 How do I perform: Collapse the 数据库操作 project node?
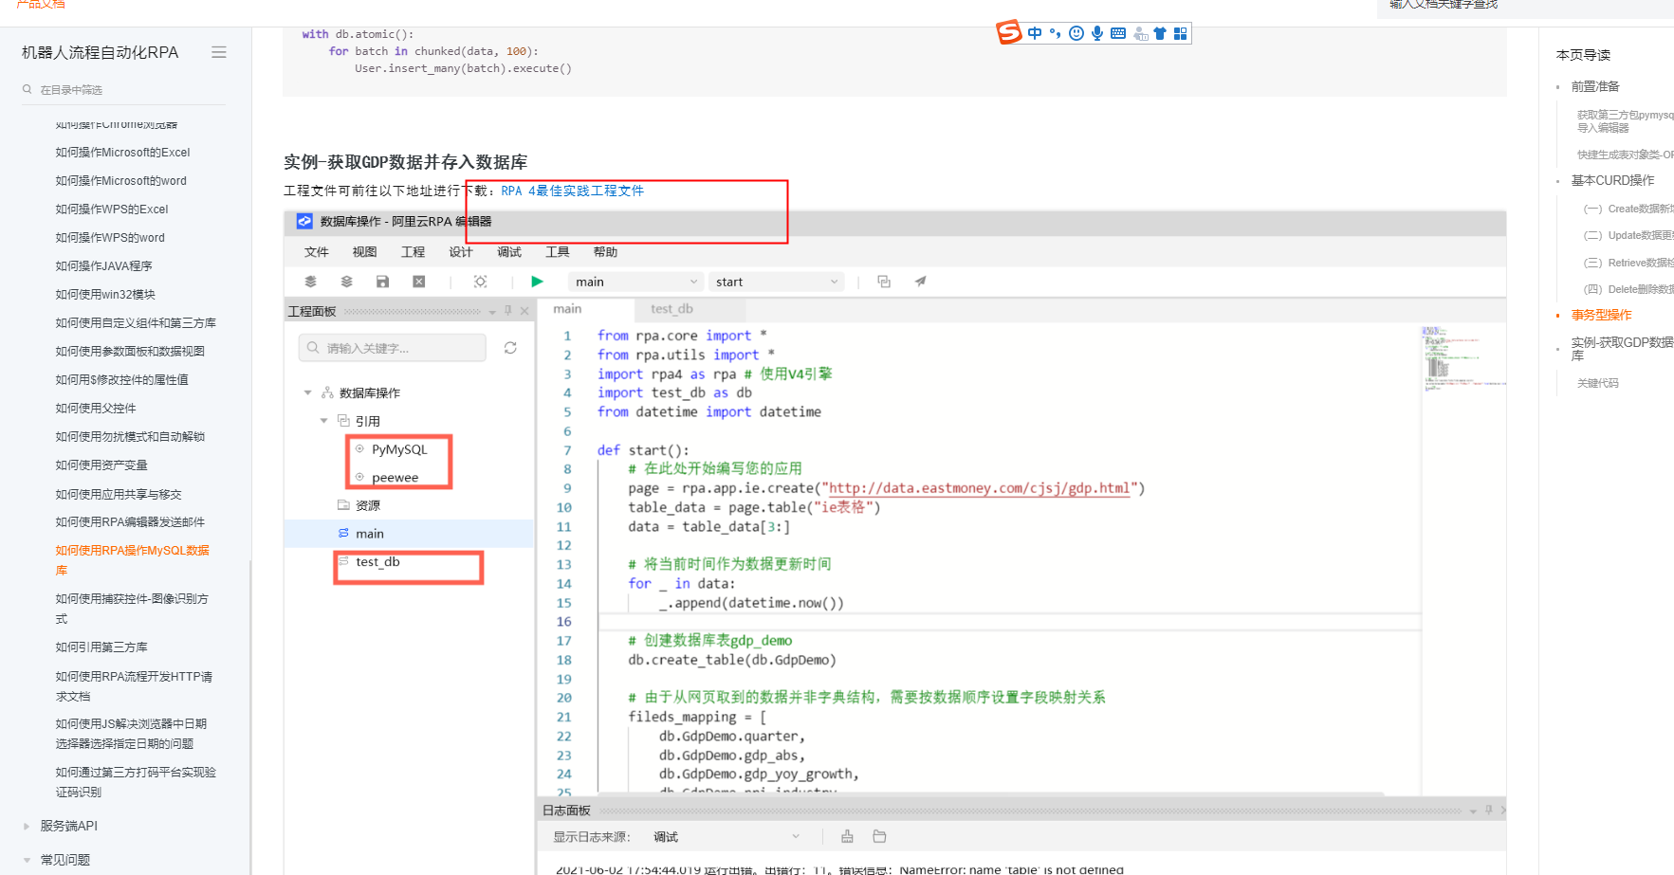(307, 392)
